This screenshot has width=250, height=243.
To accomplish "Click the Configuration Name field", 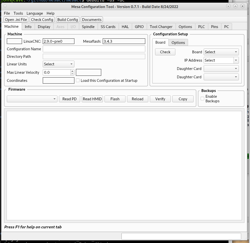I will click(x=94, y=49).
